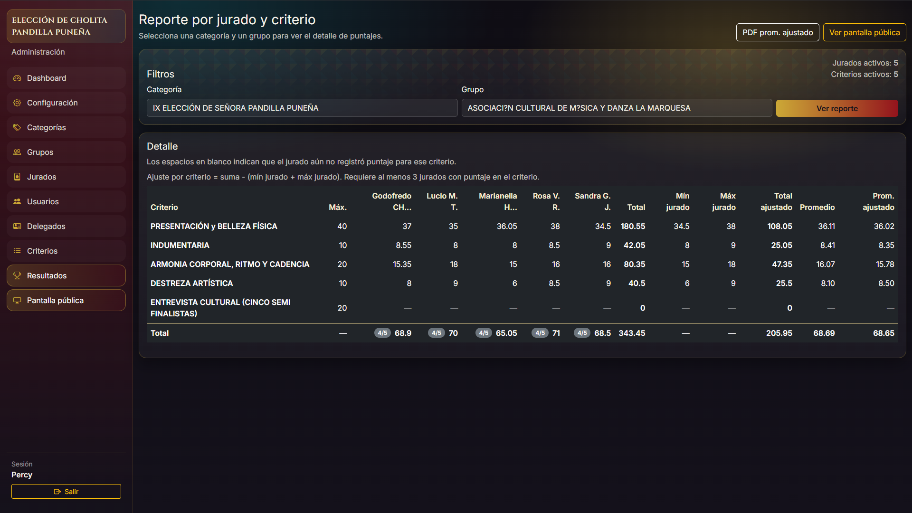Open the Categoría dropdown filter

[x=302, y=108]
